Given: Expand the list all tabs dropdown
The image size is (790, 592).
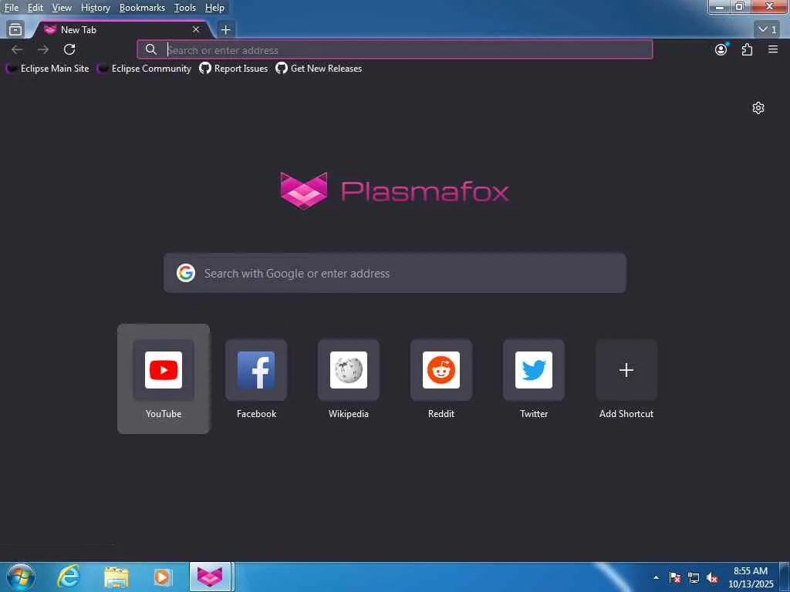Looking at the screenshot, I should (768, 30).
